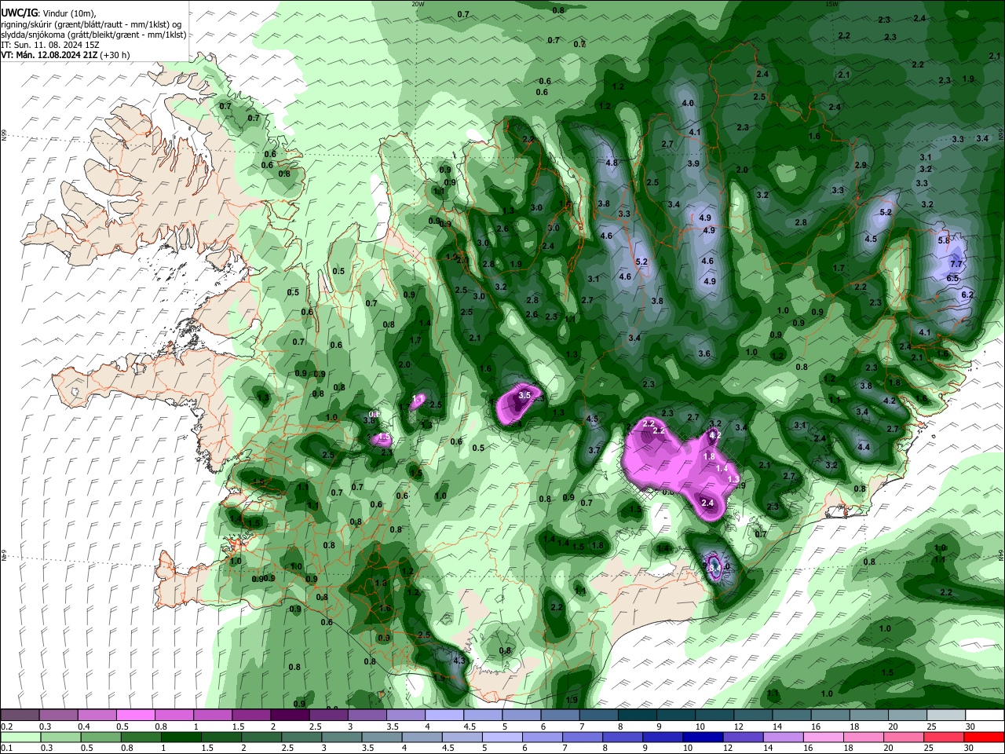Pick the darkest purple swatch labeled 2 on the snow scale

289,715
